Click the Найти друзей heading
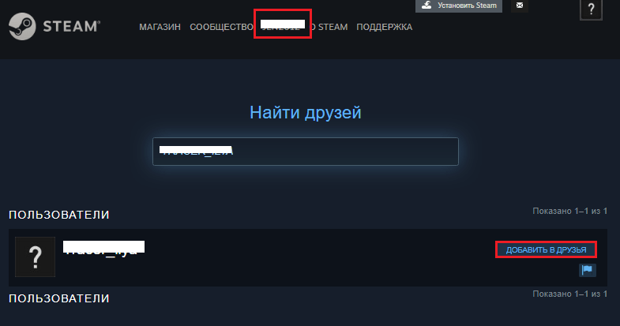Image resolution: width=620 pixels, height=326 pixels. tap(306, 113)
